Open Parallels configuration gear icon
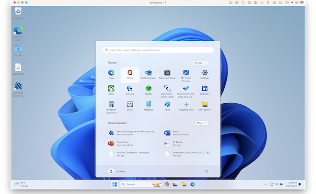The image size is (316, 194). coord(297,2)
